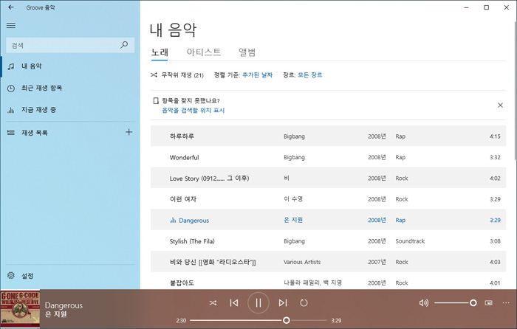
Task: Select song 하루하루
Action: coord(328,136)
